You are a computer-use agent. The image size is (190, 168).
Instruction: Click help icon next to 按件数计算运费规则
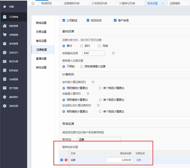point(93,82)
